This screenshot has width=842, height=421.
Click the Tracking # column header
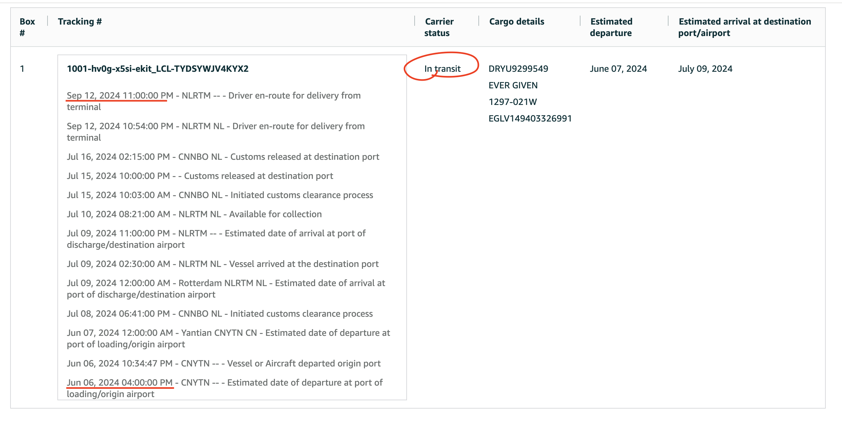[x=80, y=21]
